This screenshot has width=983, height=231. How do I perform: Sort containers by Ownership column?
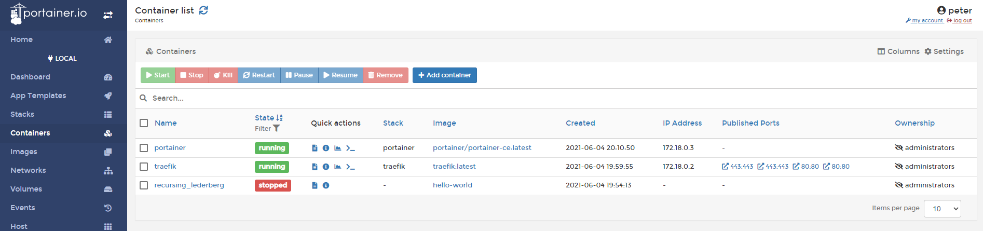[914, 123]
